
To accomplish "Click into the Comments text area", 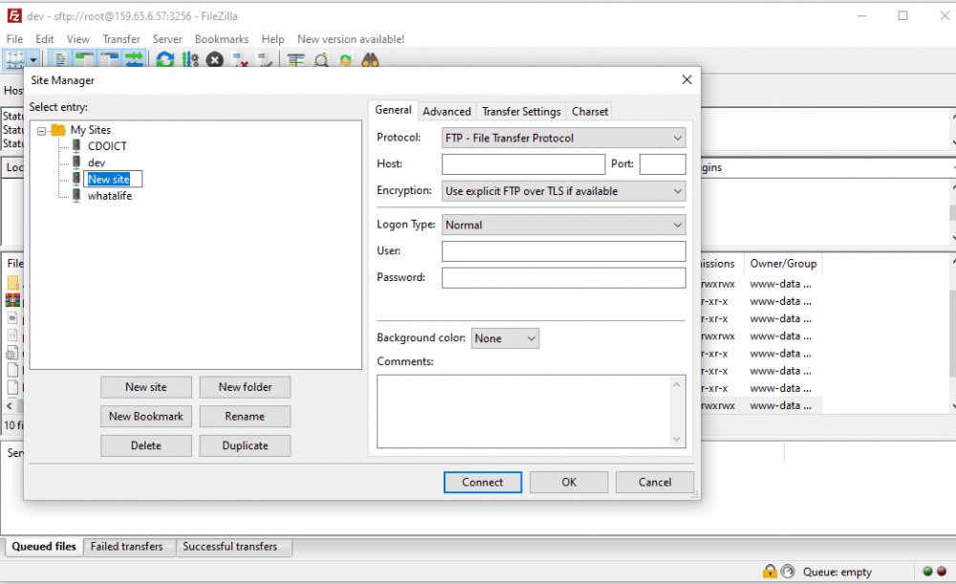I will tap(531, 412).
